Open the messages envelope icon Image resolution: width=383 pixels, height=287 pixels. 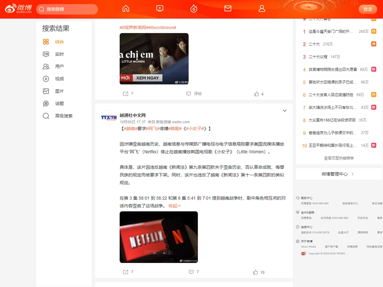pyautogui.click(x=228, y=9)
